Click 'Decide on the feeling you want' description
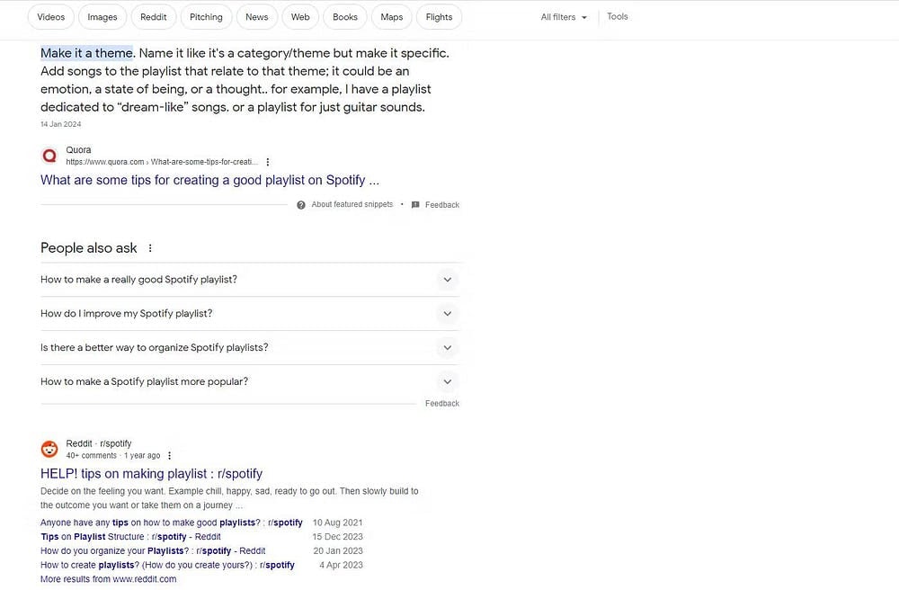The width and height of the screenshot is (899, 590). (x=229, y=498)
